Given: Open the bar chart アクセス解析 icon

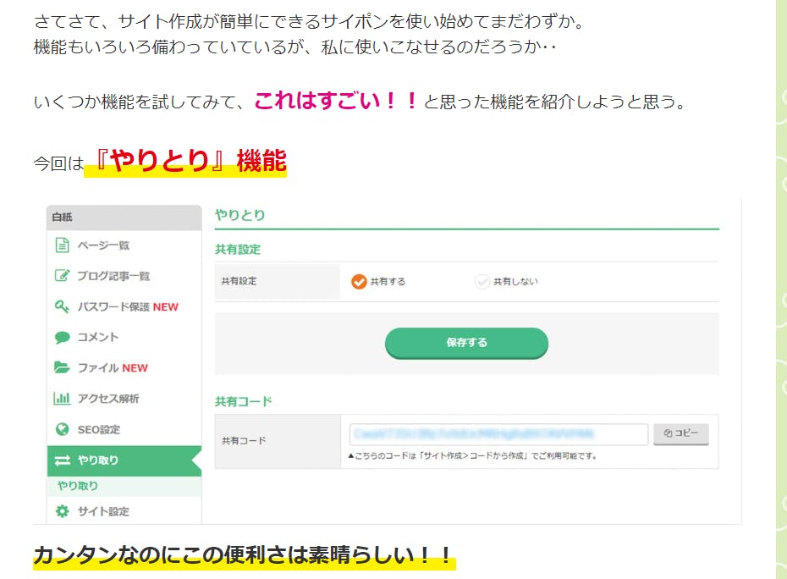Looking at the screenshot, I should (x=62, y=399).
